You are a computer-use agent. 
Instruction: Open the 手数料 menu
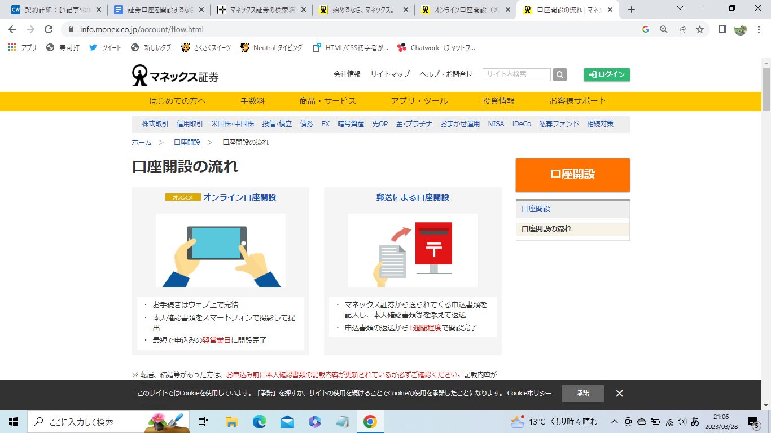[x=253, y=101]
